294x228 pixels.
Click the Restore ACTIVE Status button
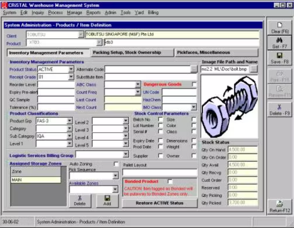tap(160, 203)
